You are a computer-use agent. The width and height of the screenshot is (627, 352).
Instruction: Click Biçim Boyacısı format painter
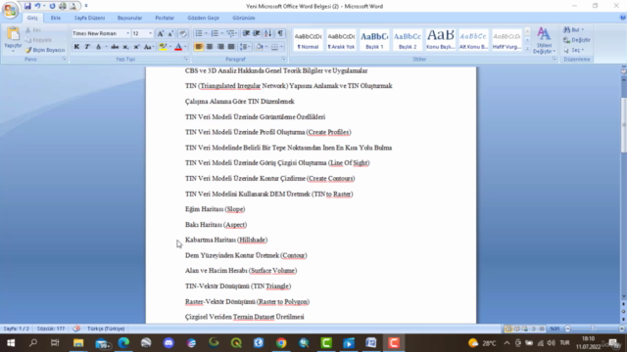(x=44, y=50)
